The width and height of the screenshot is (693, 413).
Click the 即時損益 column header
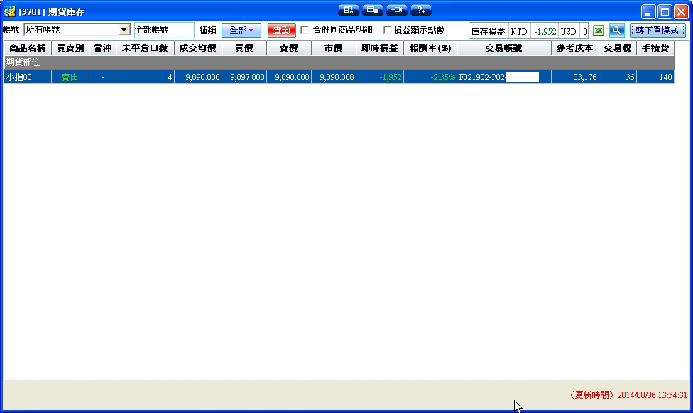click(x=380, y=48)
